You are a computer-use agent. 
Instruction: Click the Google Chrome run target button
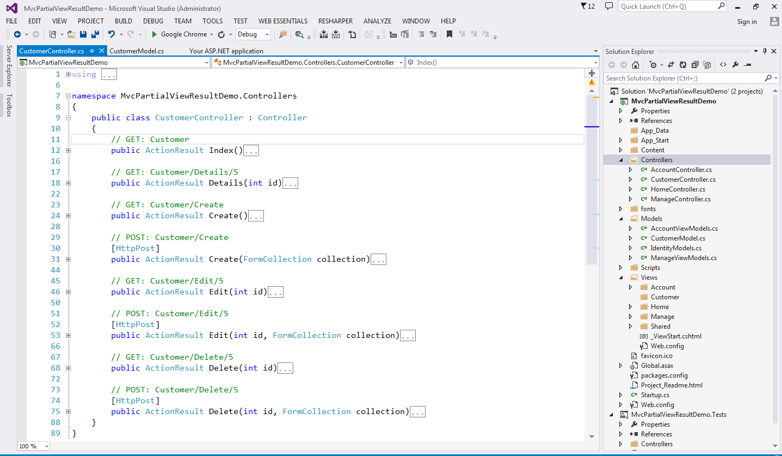pyautogui.click(x=183, y=34)
